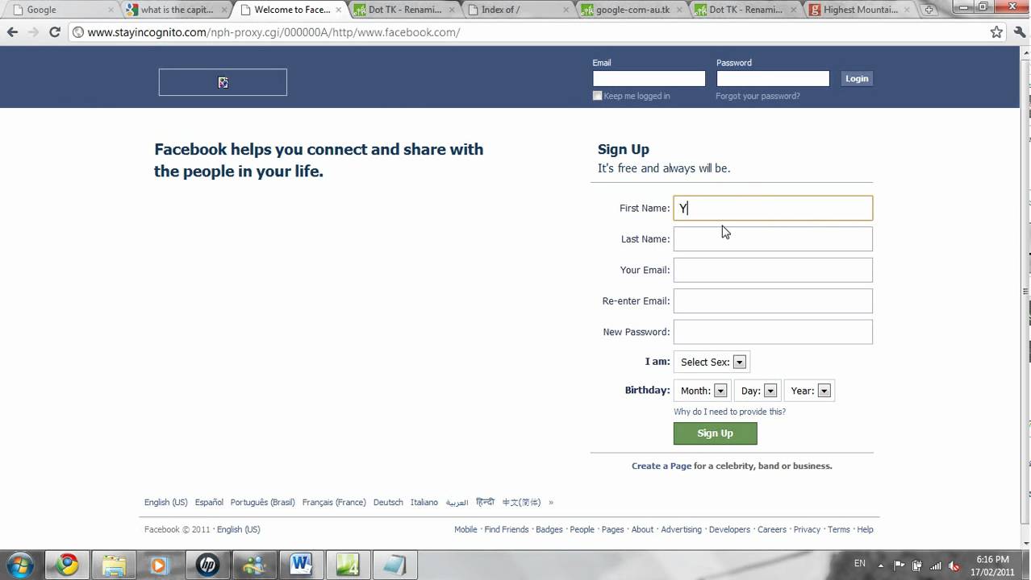Open the birthday Month dropdown

(703, 391)
